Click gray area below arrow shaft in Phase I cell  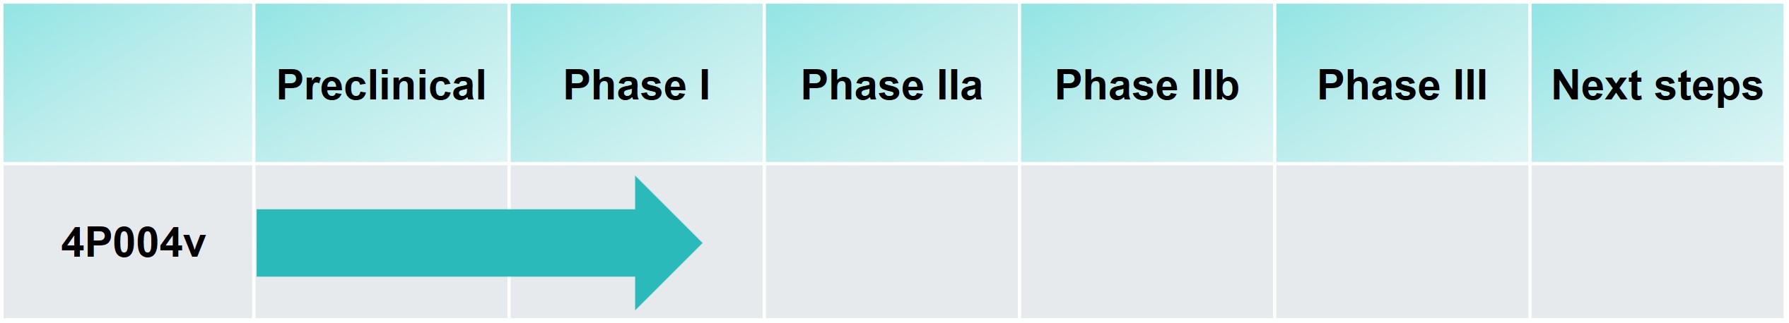coord(565,298)
